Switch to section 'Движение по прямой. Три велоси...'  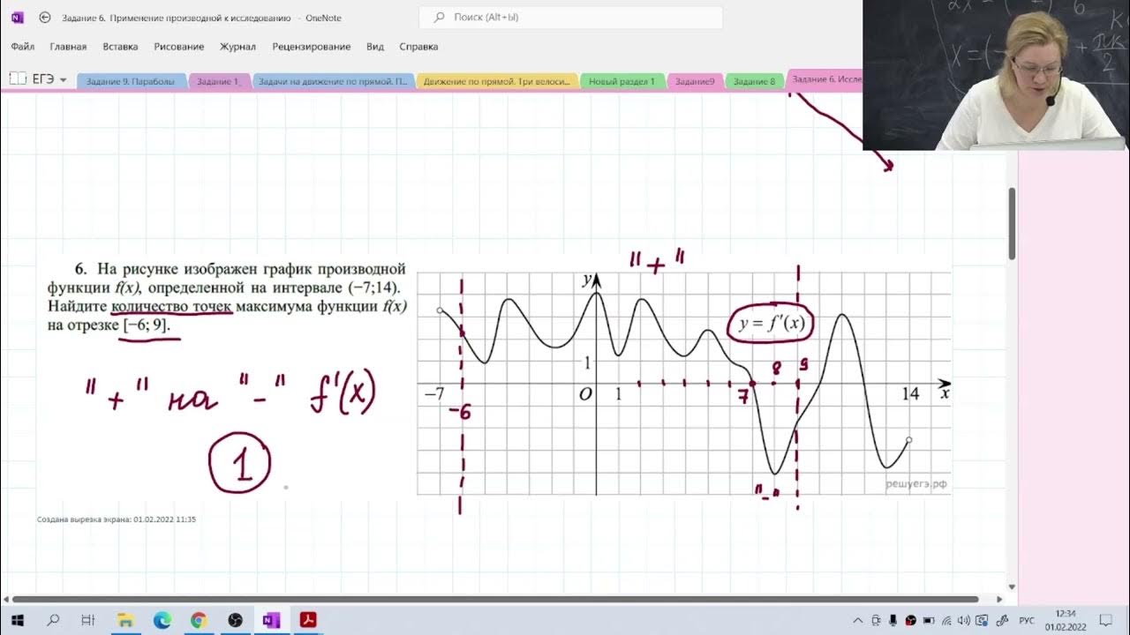click(497, 81)
